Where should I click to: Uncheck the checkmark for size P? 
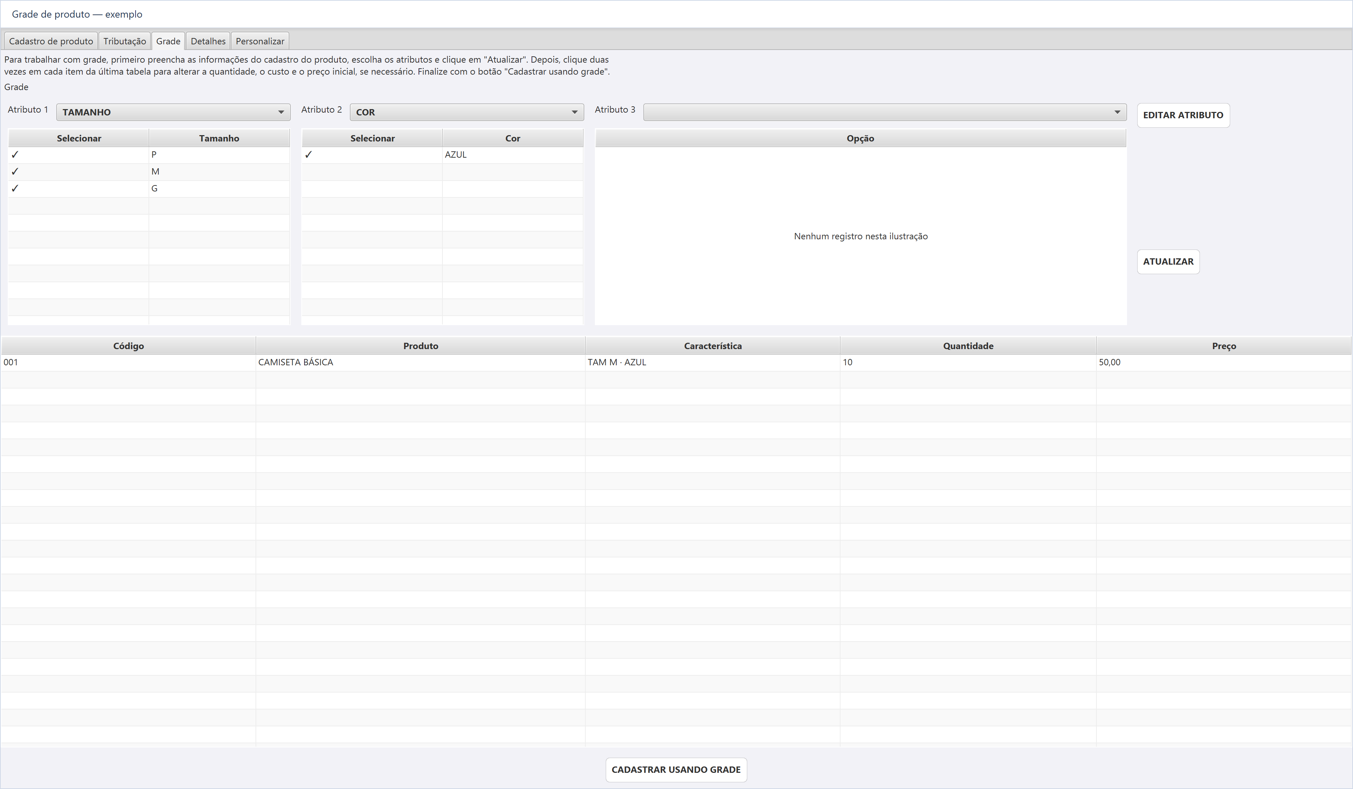(x=15, y=154)
